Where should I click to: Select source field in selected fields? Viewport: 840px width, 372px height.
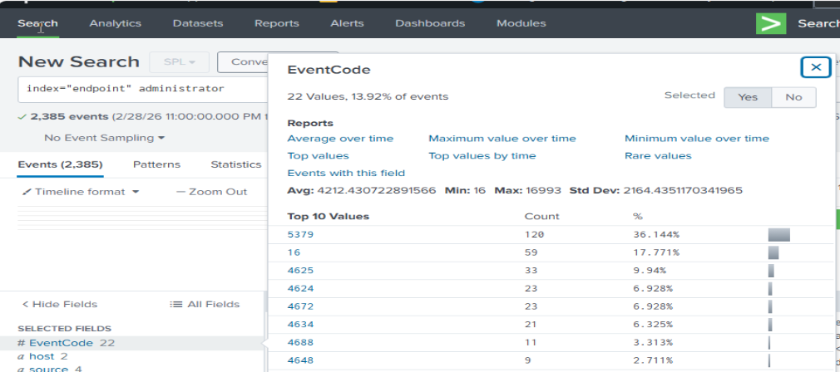[x=48, y=369]
